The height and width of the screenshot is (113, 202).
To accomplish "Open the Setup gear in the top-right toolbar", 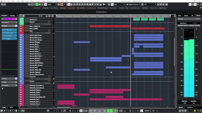I will (201, 4).
